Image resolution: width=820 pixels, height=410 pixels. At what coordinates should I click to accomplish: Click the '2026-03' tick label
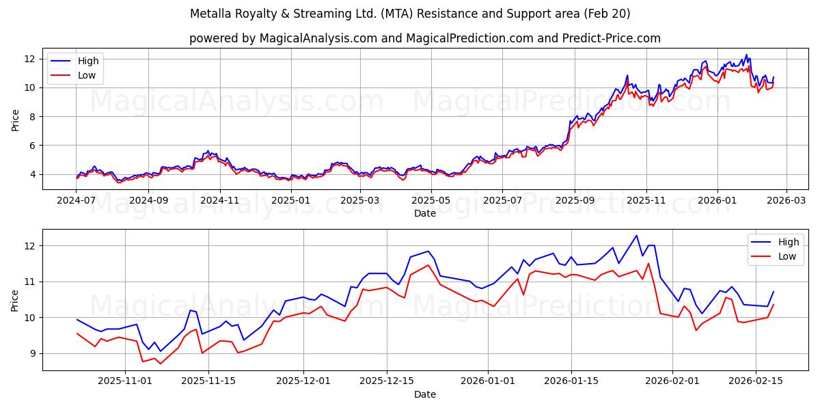tap(786, 200)
